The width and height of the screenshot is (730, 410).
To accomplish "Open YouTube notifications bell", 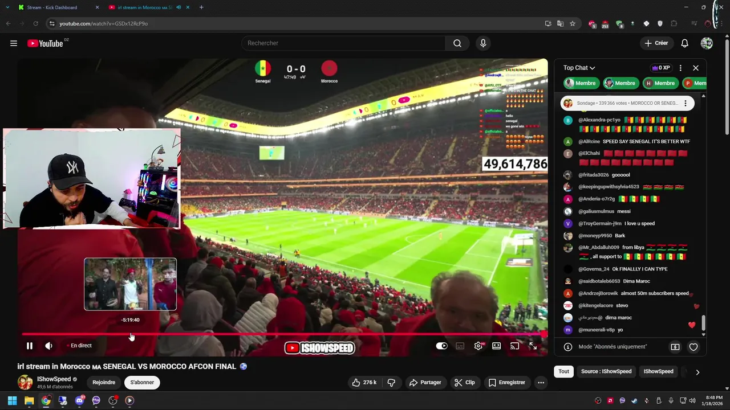I will coord(685,43).
